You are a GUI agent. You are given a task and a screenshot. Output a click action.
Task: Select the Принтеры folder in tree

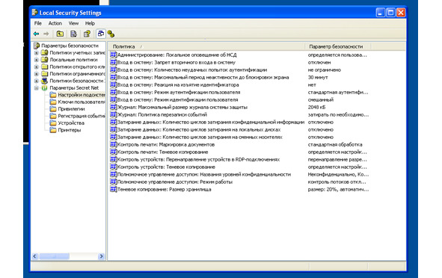click(x=70, y=130)
